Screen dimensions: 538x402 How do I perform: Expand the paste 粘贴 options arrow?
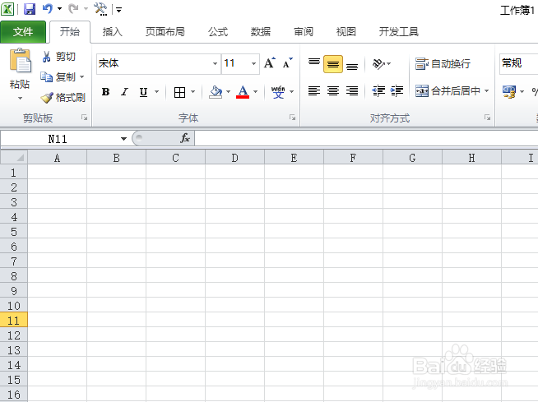20,99
